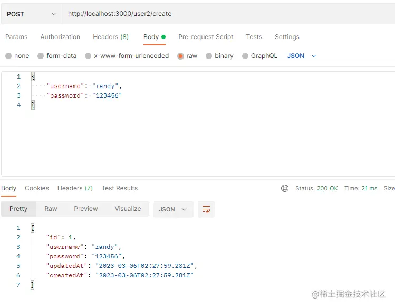This screenshot has height=308, width=395.
Task: Open the blue JSON body format dropdown
Action: point(302,56)
